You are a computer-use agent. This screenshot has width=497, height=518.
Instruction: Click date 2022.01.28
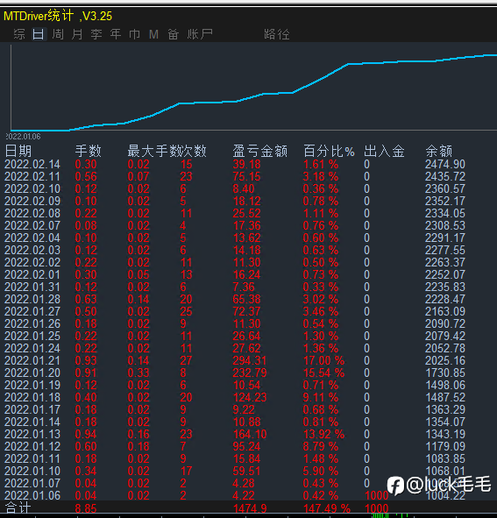32,299
